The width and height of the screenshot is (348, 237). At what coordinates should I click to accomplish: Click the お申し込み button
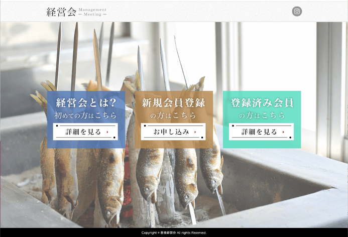[x=173, y=132]
